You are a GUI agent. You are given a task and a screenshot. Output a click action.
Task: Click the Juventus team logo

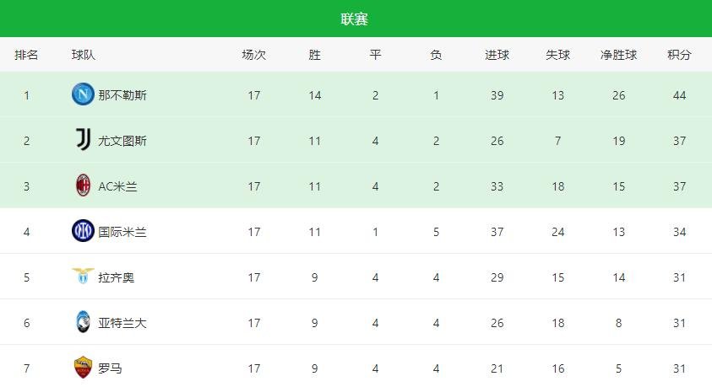click(83, 141)
